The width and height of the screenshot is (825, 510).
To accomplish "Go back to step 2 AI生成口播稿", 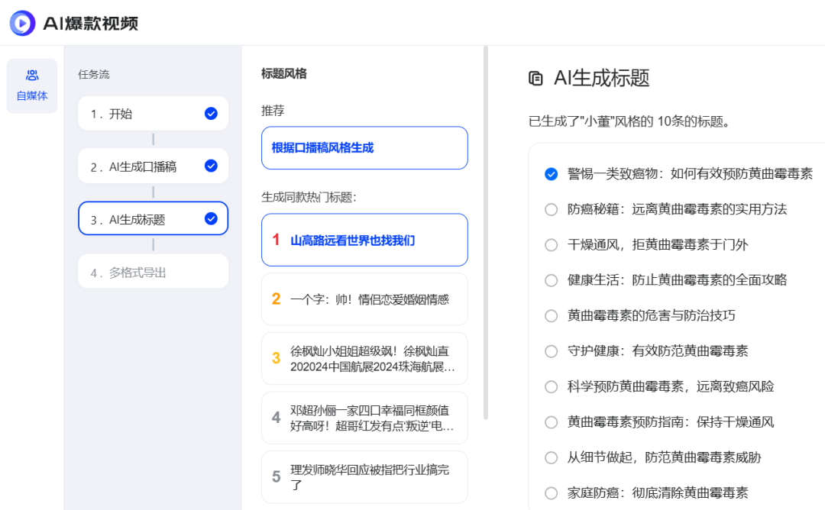I will pos(153,166).
